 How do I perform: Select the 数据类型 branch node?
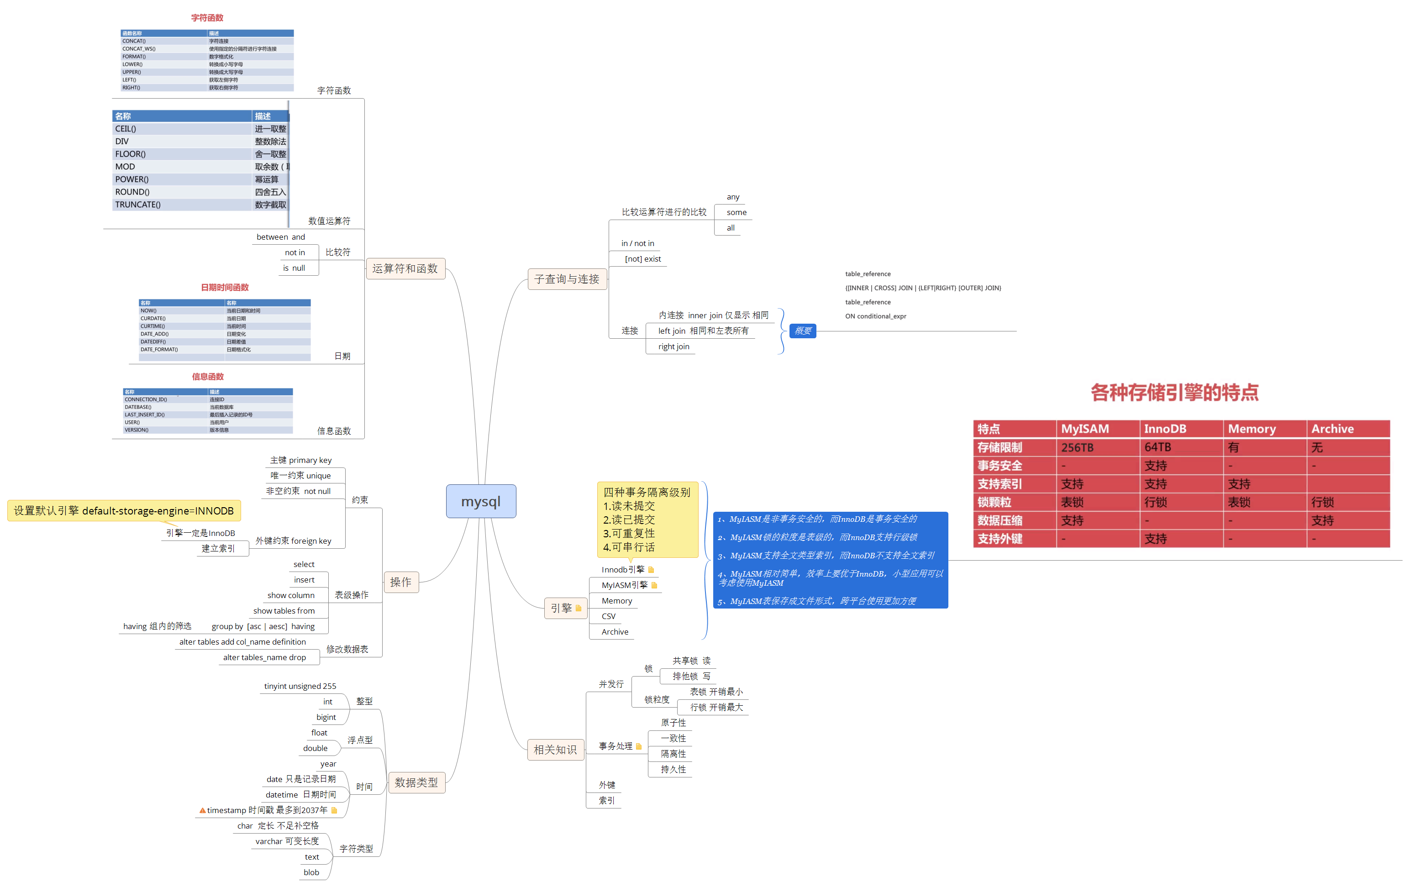click(x=416, y=783)
